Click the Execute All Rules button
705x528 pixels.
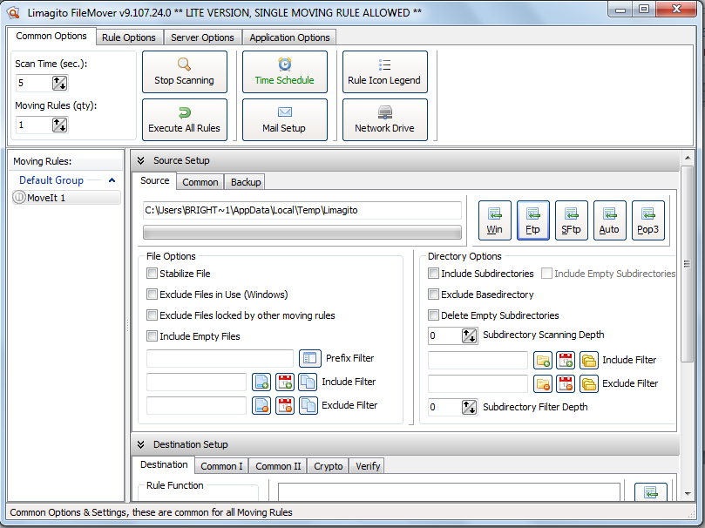pyautogui.click(x=184, y=119)
